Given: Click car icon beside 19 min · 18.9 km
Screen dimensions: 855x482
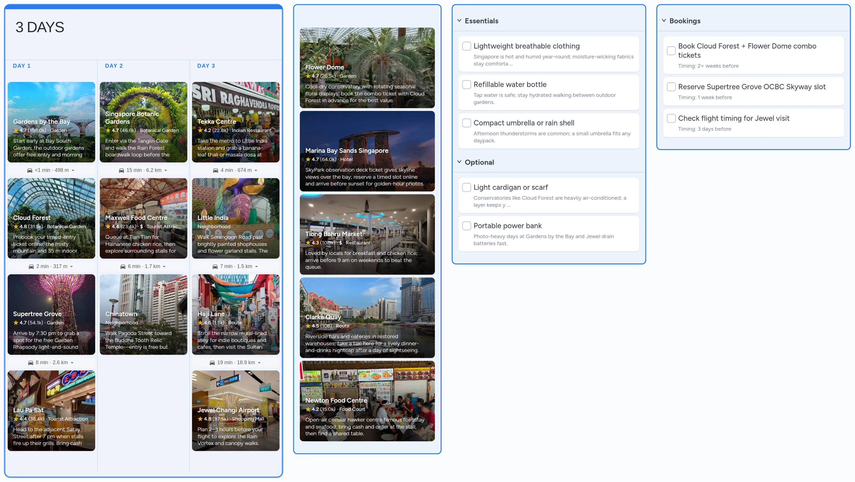Looking at the screenshot, I should [212, 362].
